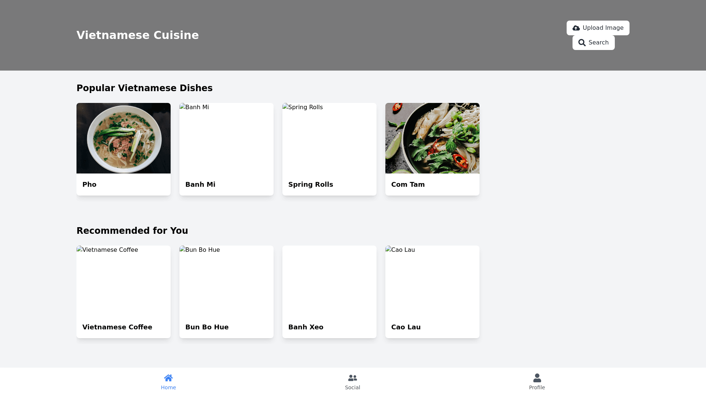Choose the Cao Lau recommendation card
706x397 pixels.
click(432, 292)
